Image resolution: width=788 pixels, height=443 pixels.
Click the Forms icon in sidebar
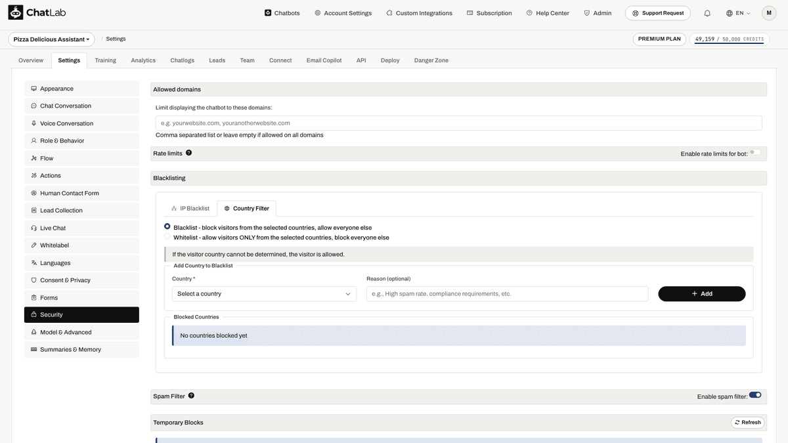pyautogui.click(x=33, y=297)
